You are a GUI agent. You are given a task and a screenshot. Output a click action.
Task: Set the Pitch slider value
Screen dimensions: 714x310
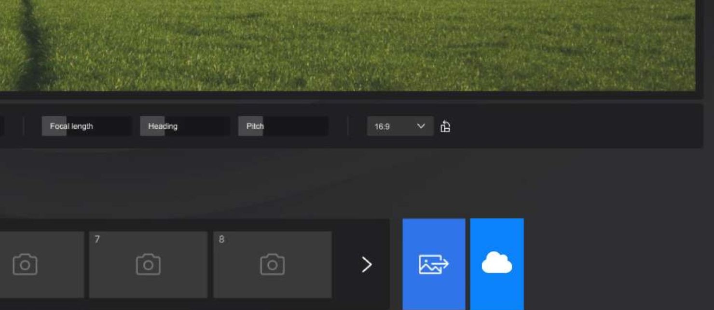coord(283,126)
